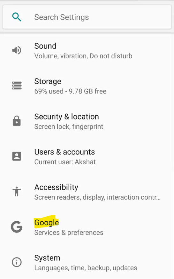Tap the Storage bars icon
Screen dimensions: 174x279
click(x=17, y=86)
